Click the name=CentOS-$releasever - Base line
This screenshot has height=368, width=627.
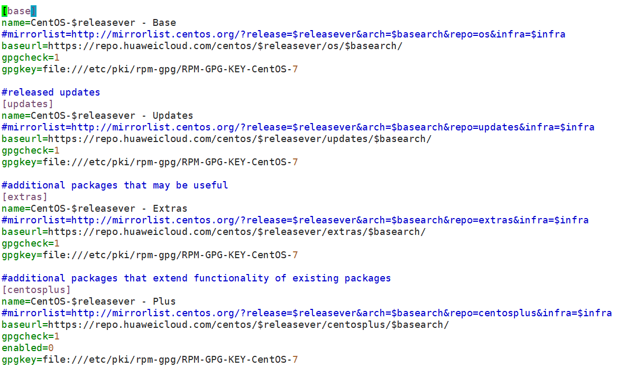[89, 23]
